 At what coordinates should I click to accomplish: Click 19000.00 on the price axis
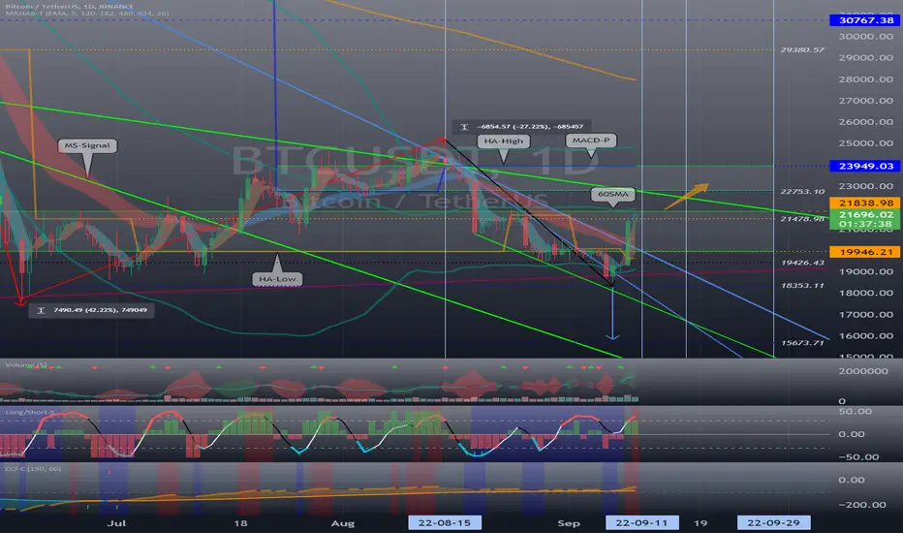click(865, 272)
